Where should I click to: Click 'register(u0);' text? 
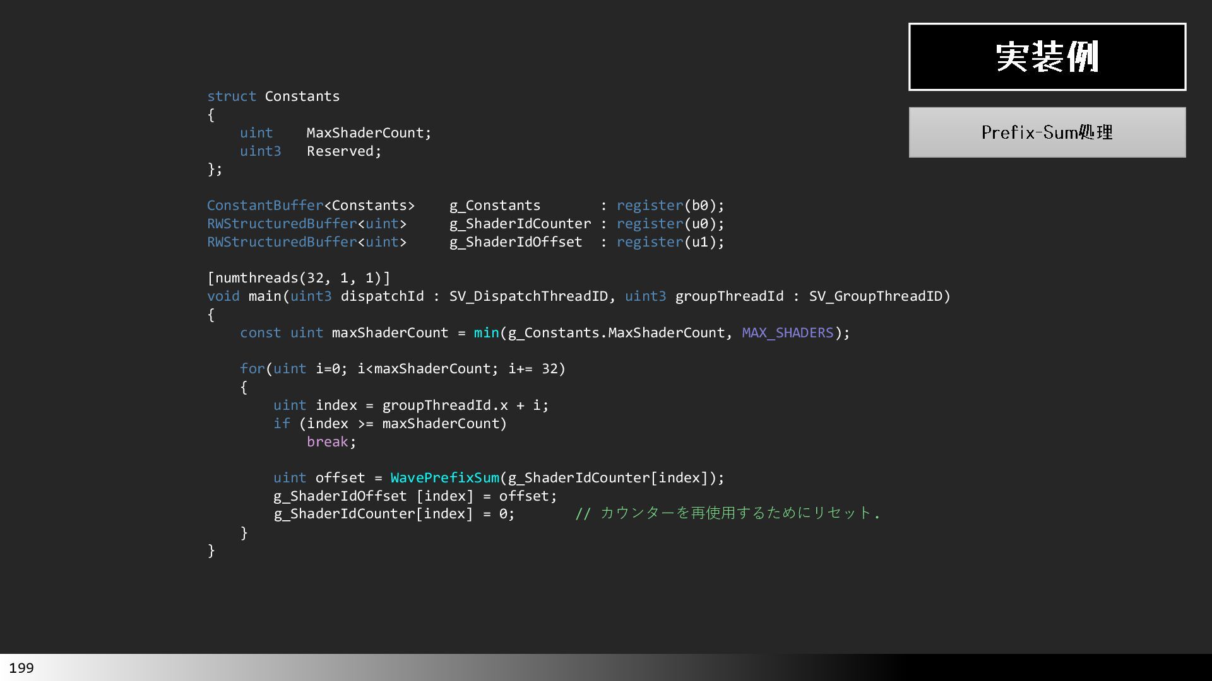[670, 224]
